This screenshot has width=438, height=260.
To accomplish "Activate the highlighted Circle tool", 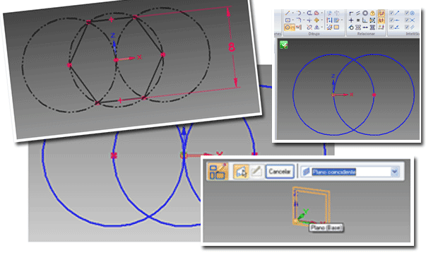I will pyautogui.click(x=288, y=28).
